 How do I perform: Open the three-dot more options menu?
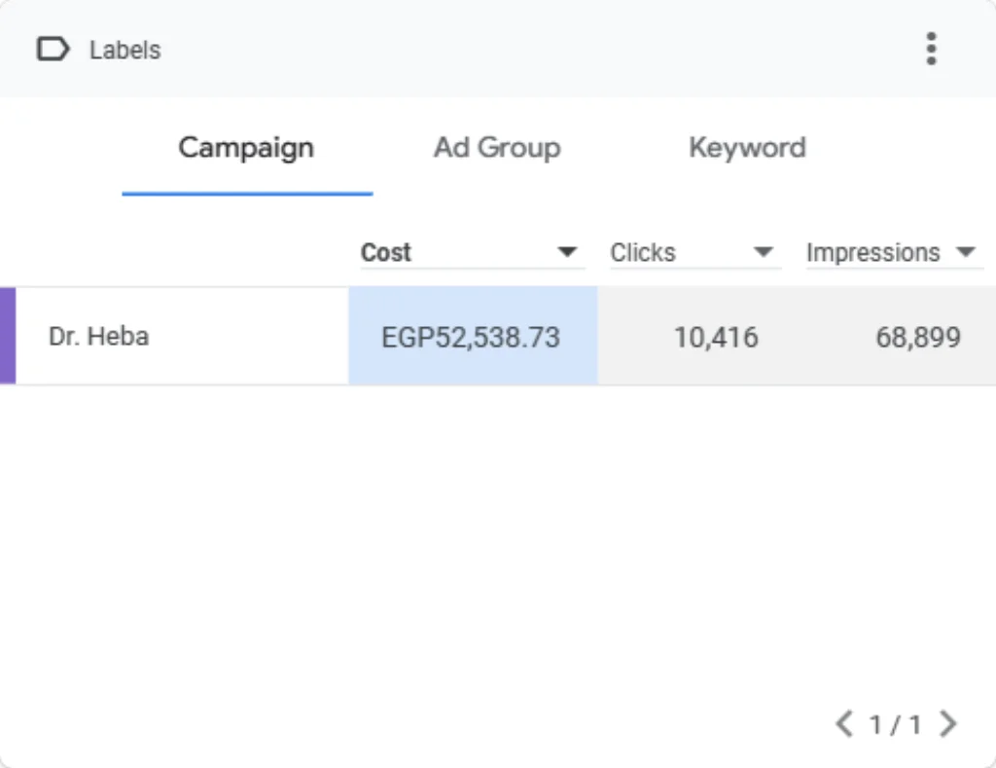[931, 49]
